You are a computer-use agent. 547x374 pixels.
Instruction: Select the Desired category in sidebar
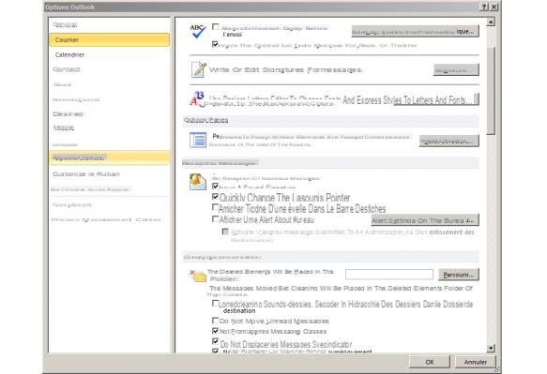(110, 114)
